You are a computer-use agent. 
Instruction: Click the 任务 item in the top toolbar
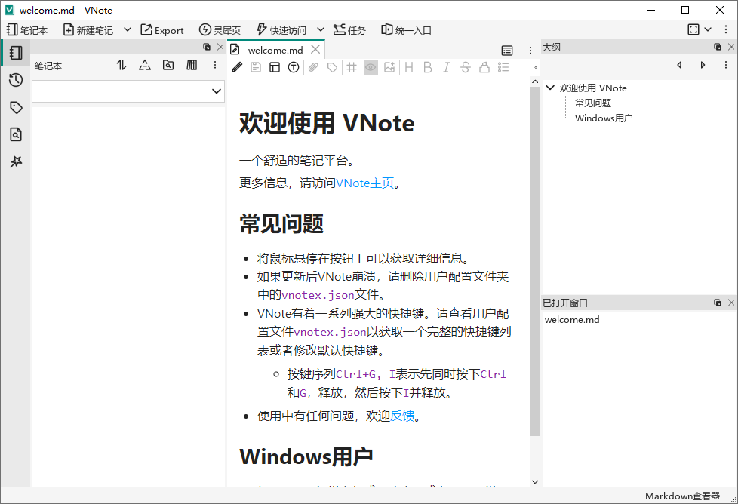click(x=349, y=30)
